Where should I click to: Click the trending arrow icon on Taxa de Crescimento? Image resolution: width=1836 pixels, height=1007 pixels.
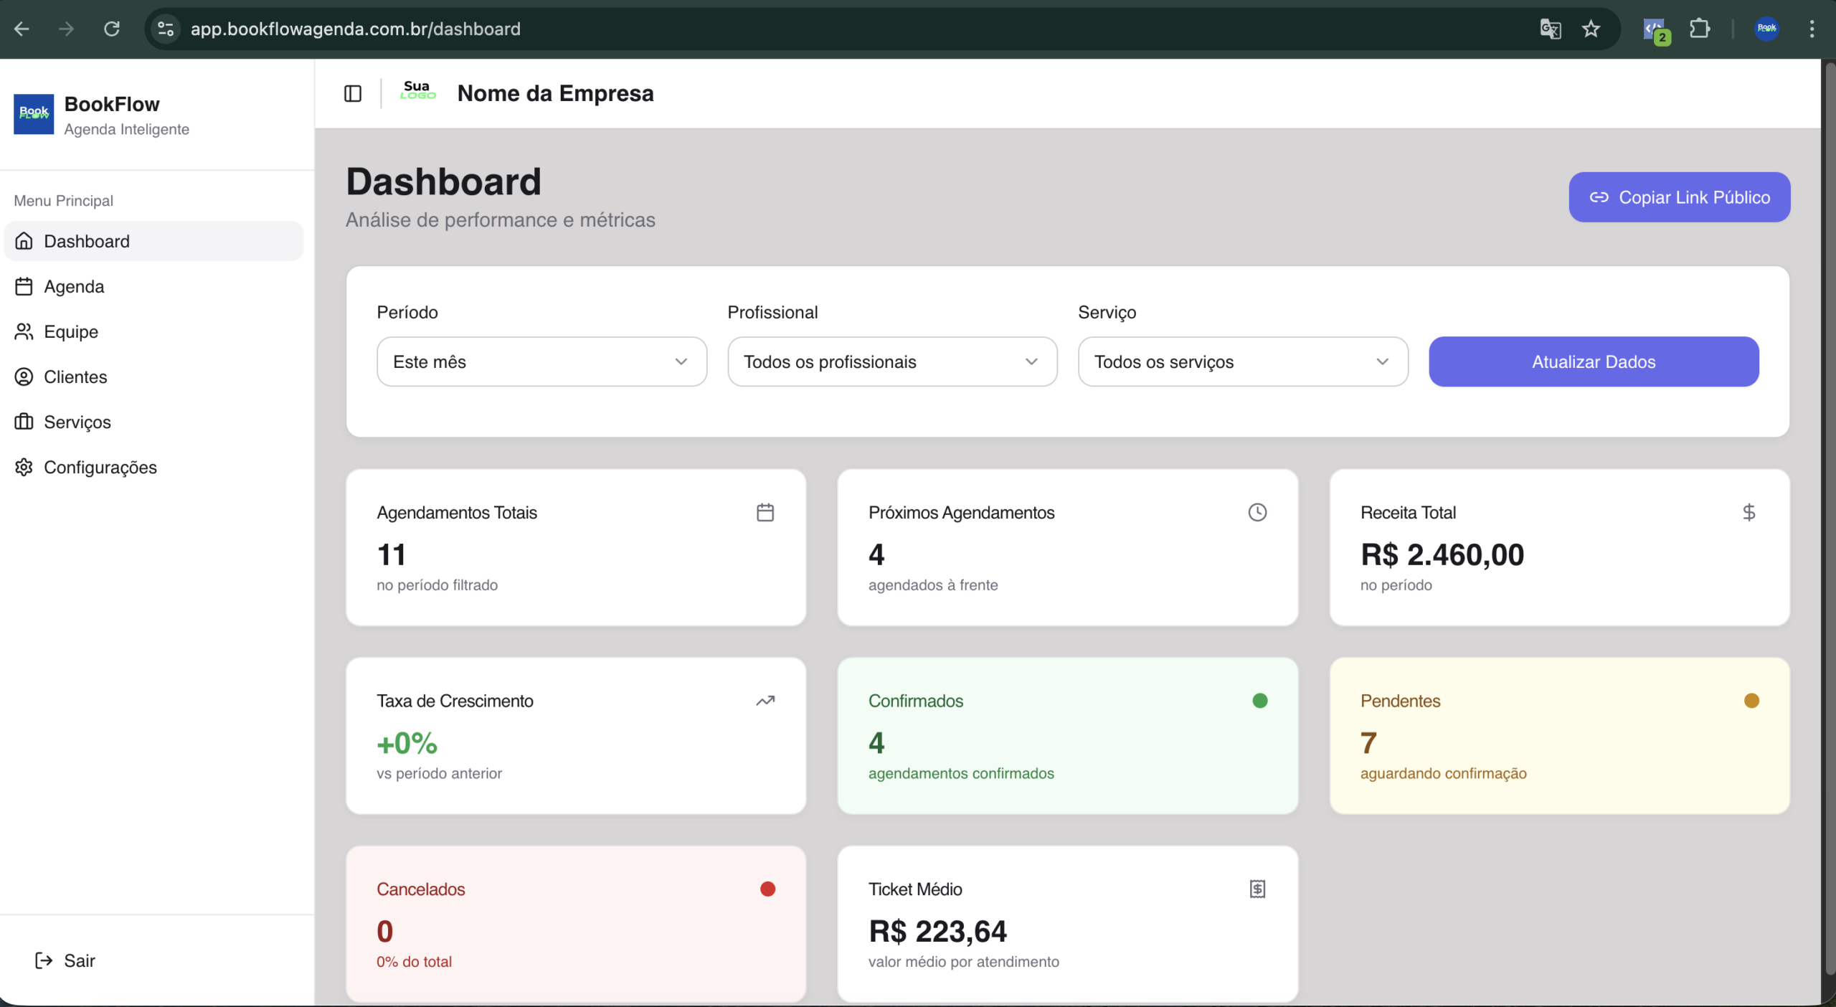pos(765,701)
